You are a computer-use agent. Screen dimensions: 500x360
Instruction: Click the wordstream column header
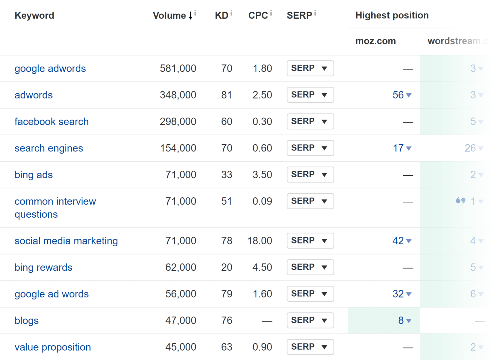click(x=457, y=41)
